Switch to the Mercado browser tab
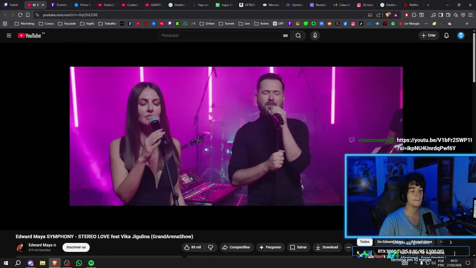476x268 pixels. click(271, 5)
